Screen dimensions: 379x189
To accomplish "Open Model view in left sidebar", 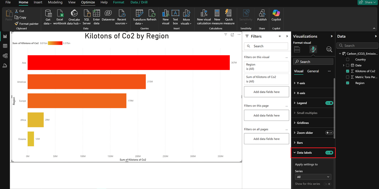I will (x=5, y=56).
